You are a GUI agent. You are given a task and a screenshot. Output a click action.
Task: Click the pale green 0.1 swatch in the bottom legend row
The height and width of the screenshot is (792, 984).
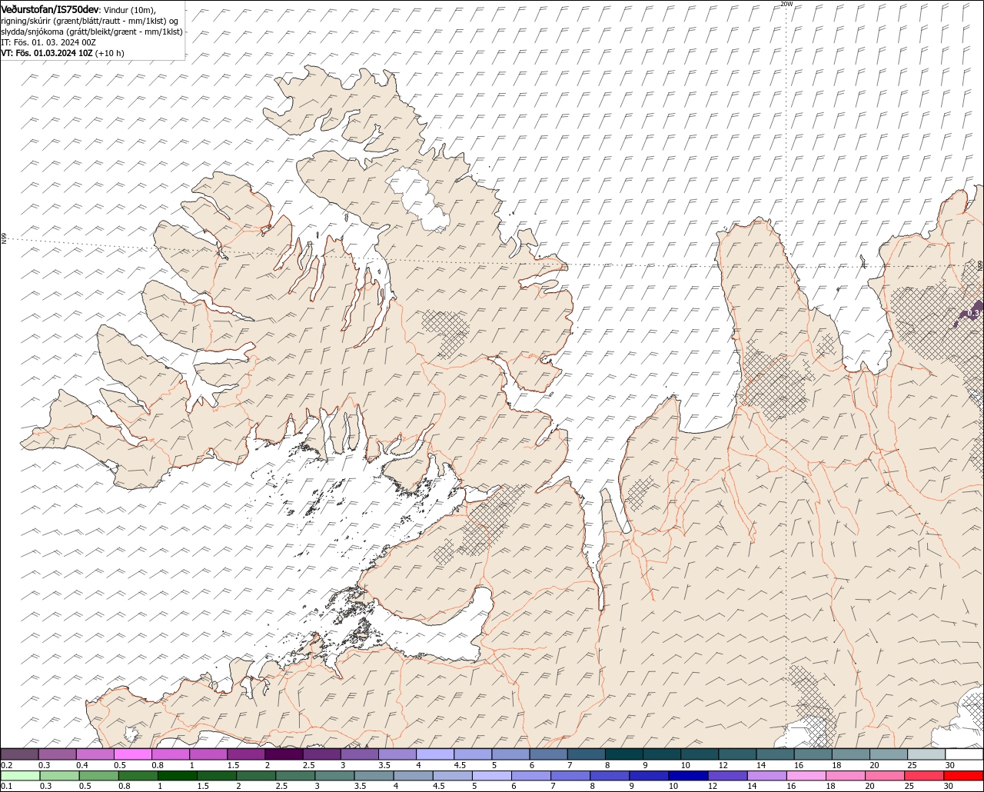tap(21, 776)
